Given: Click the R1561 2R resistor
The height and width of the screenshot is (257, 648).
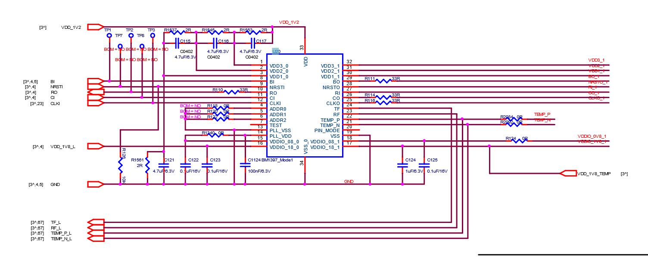Looking at the screenshot, I should (x=147, y=164).
